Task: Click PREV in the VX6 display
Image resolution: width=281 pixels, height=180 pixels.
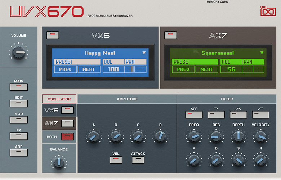Action: tap(66, 69)
